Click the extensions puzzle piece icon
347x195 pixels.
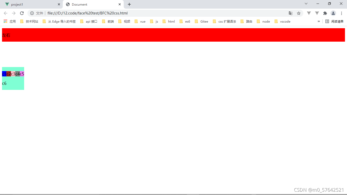325,13
